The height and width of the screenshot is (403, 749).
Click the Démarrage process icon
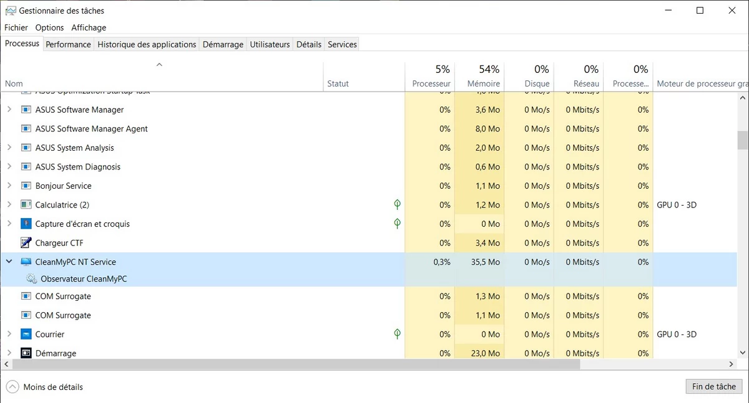click(x=26, y=353)
